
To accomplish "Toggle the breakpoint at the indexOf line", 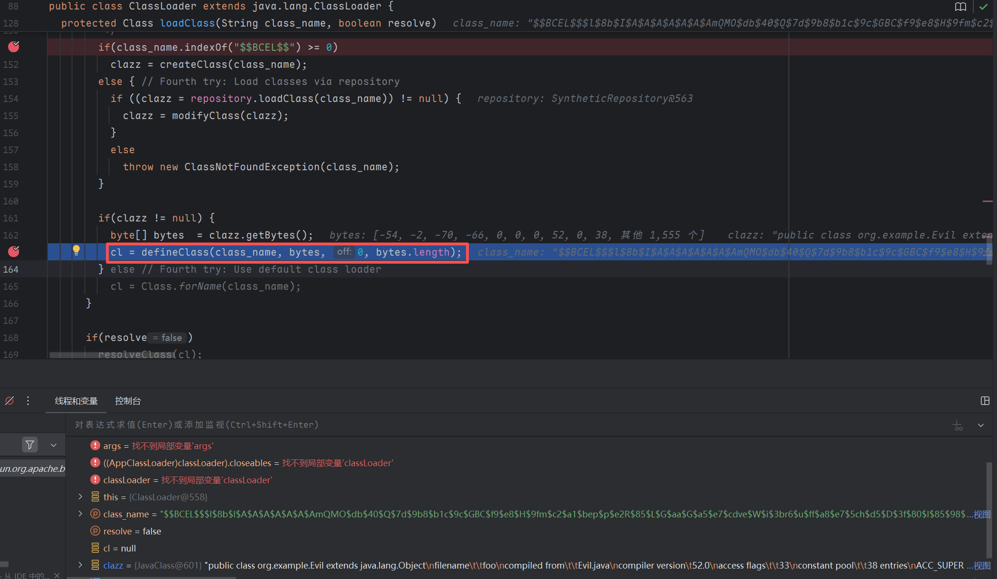I will click(14, 46).
